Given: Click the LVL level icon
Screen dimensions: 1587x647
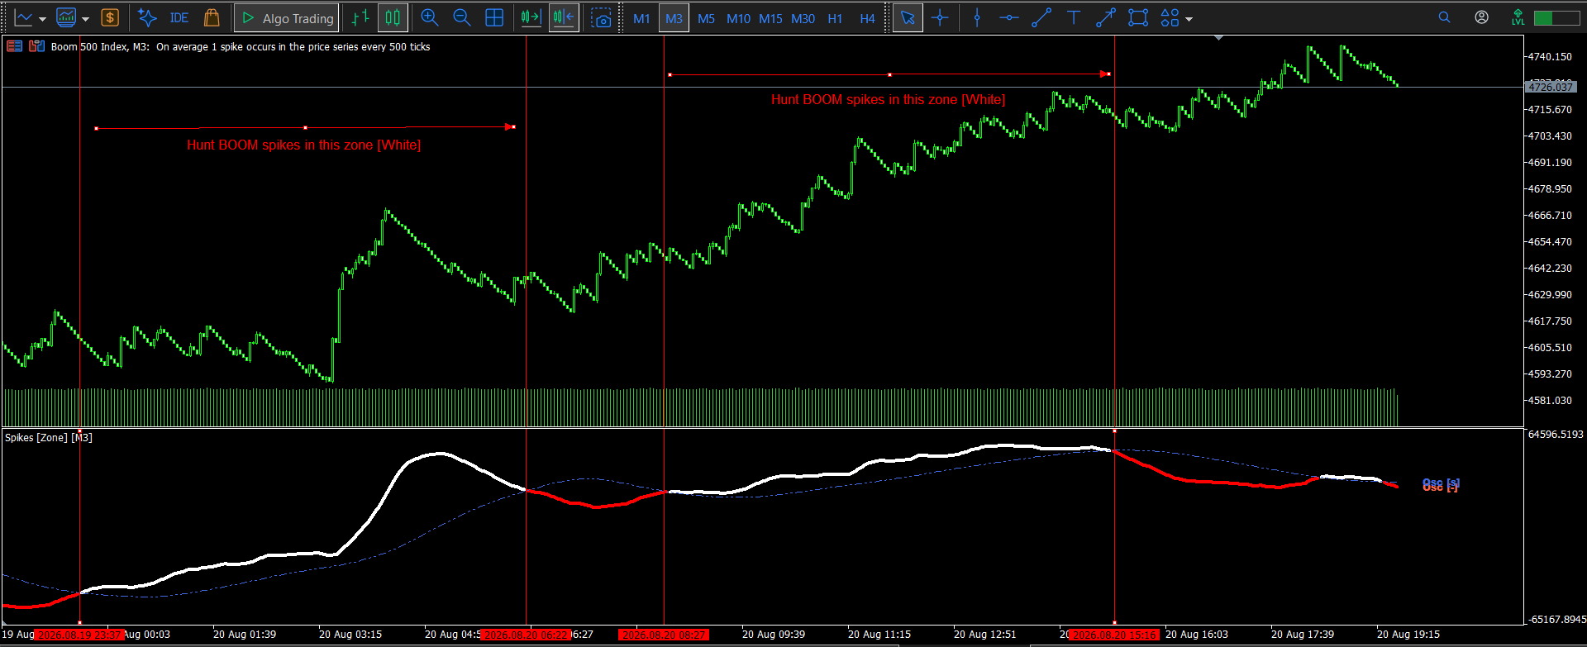Looking at the screenshot, I should pyautogui.click(x=1518, y=17).
